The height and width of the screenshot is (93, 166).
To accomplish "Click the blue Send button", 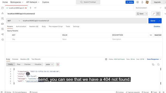I will point(153,21).
